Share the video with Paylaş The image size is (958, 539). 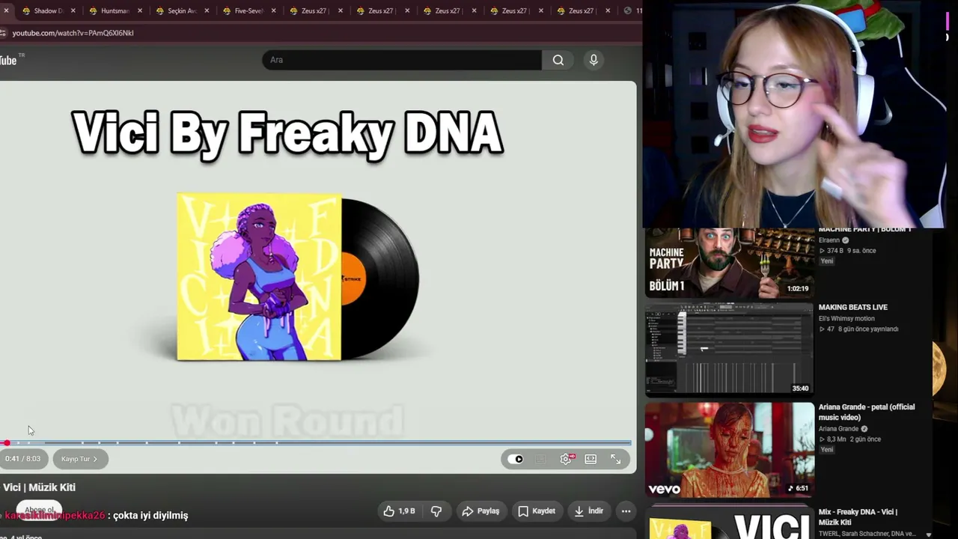pos(480,511)
